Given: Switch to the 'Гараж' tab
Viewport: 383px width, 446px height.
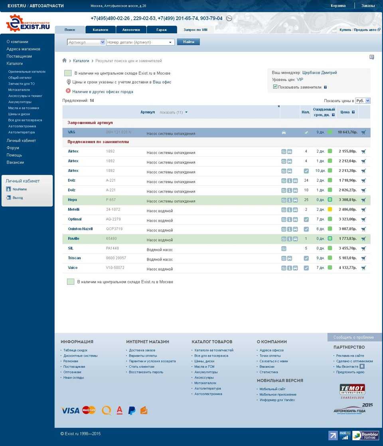Looking at the screenshot, I should [x=162, y=30].
